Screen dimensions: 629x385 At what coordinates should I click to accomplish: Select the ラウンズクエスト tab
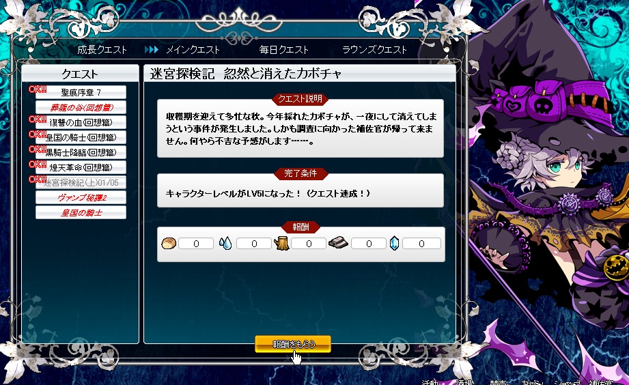374,50
